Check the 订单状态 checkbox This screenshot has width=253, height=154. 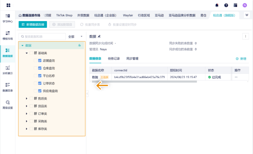tap(36, 83)
